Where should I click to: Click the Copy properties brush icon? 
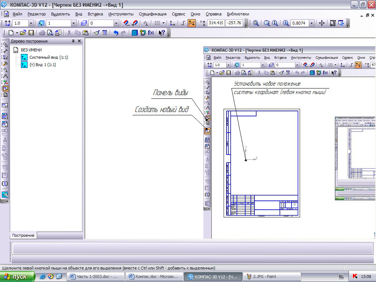[97, 33]
